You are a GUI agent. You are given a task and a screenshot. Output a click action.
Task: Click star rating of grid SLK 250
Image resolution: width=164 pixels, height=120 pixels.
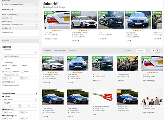pyautogui.click(x=151, y=72)
